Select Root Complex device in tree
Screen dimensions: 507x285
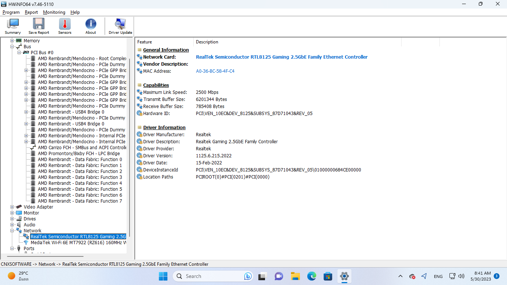pyautogui.click(x=82, y=59)
